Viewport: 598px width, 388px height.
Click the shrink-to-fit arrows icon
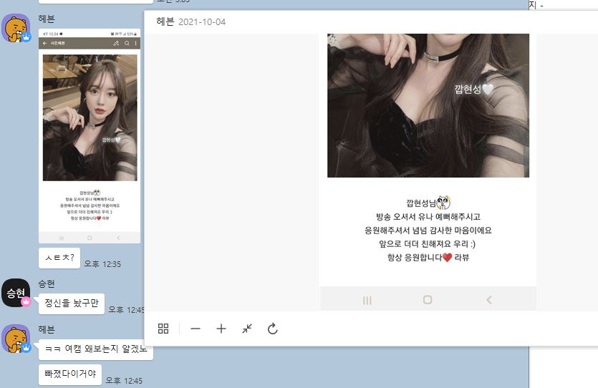tap(247, 329)
